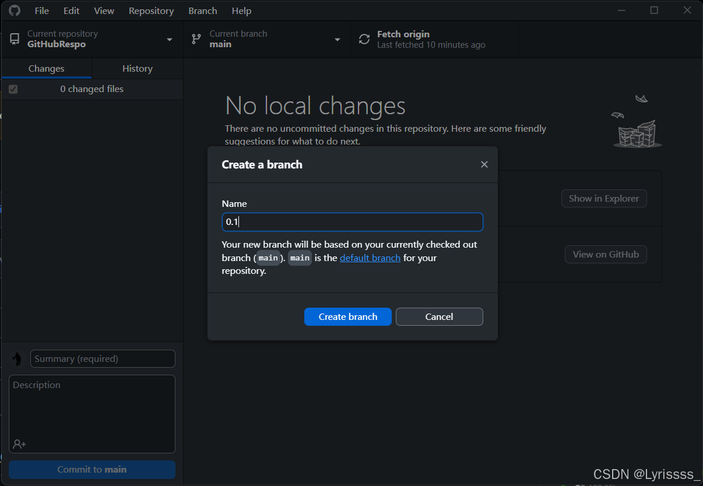Image resolution: width=703 pixels, height=486 pixels.
Task: Click the GitHub Octocat logo icon
Action: click(x=15, y=10)
